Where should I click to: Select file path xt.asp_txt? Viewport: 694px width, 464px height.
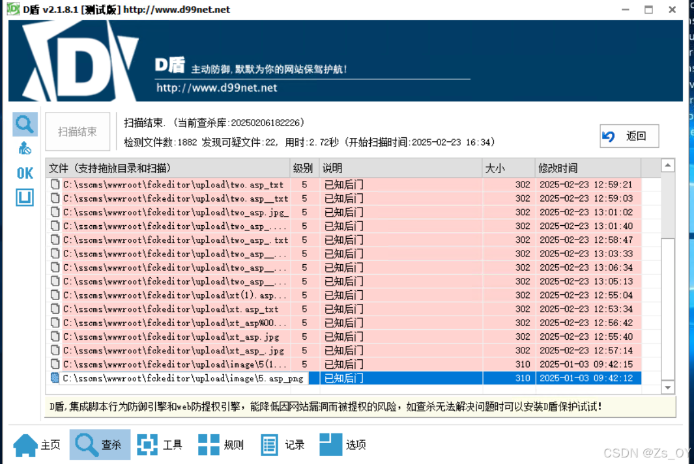coord(170,309)
